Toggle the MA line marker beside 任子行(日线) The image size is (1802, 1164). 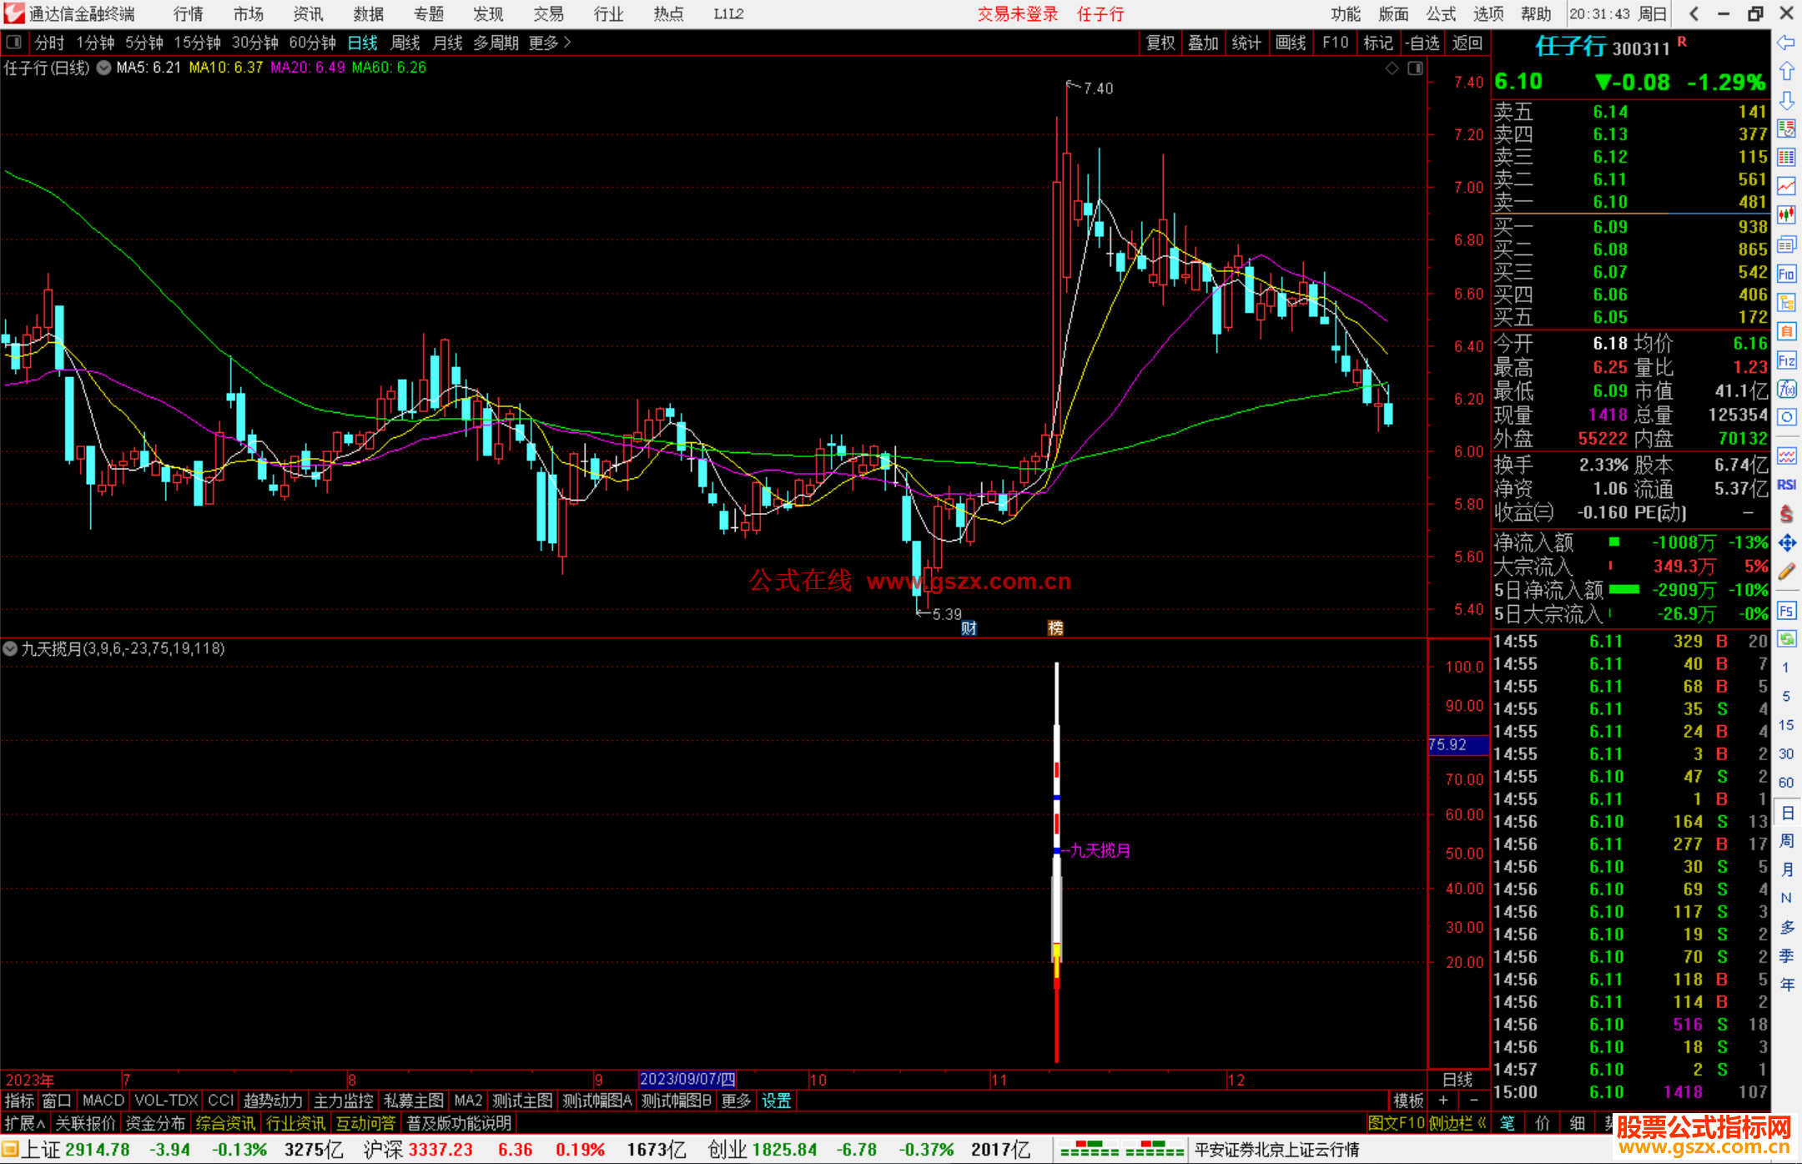point(103,68)
